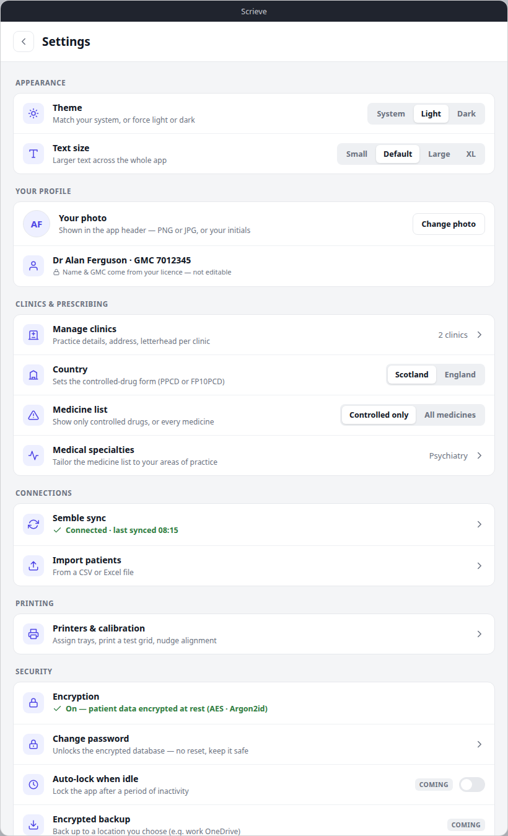Choose Large text size
Screen dimensions: 508x836
[439, 154]
